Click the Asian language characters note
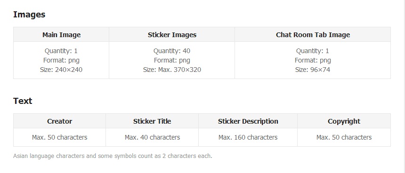The height and width of the screenshot is (173, 405). tap(113, 156)
